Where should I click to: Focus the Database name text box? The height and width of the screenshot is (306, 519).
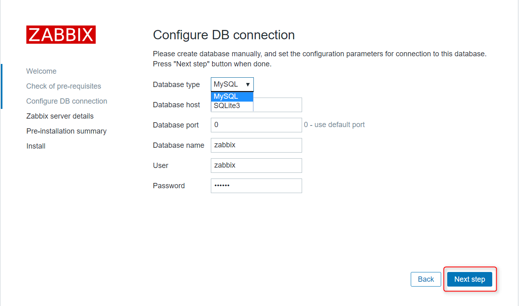point(256,145)
